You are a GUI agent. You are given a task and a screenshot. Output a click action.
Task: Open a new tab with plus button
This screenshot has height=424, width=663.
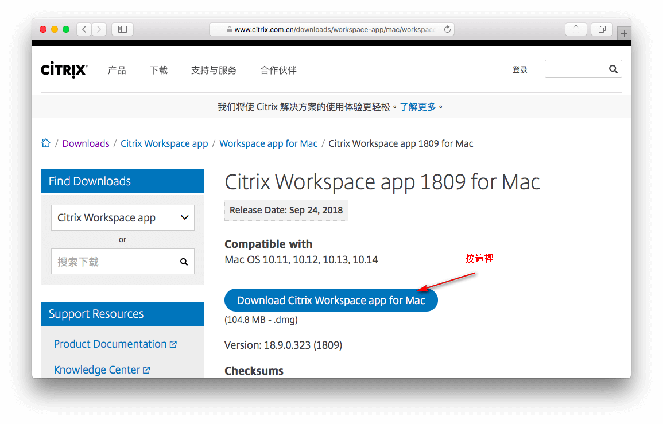coord(624,33)
